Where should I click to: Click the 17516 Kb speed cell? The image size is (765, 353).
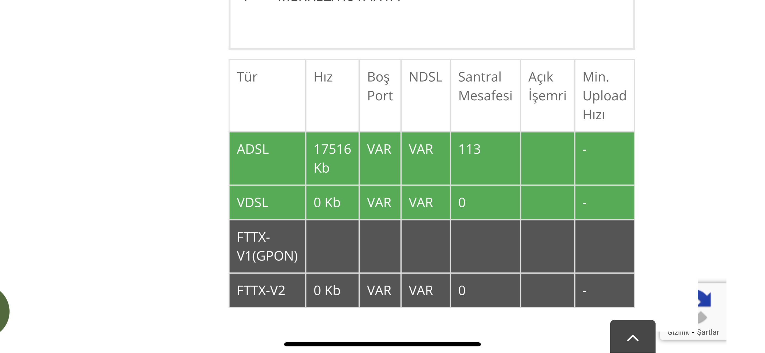pos(332,159)
